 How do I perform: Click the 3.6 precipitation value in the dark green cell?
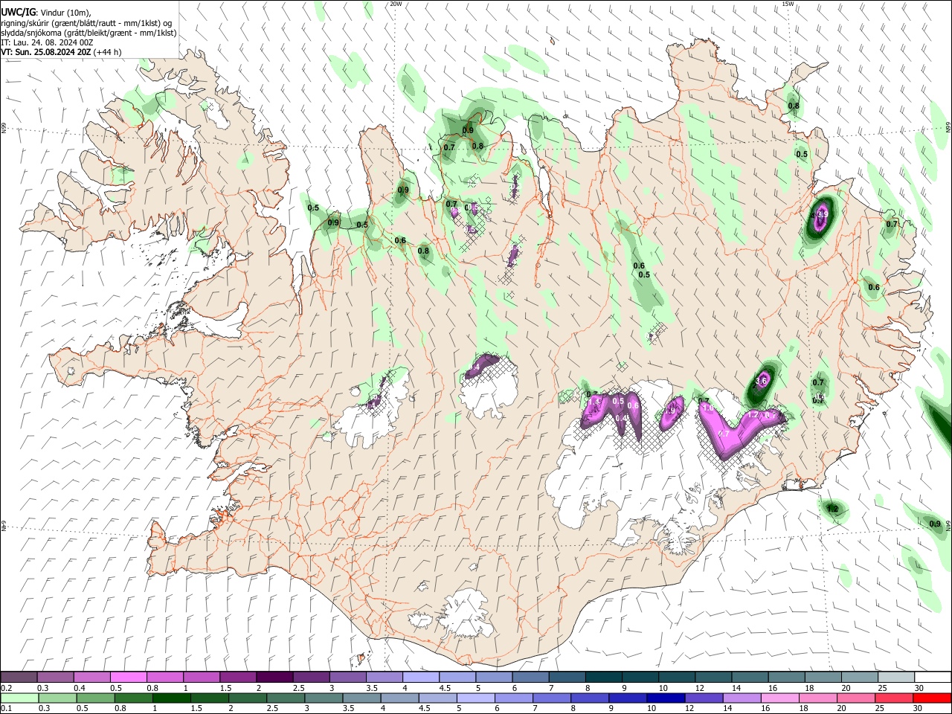tap(761, 381)
